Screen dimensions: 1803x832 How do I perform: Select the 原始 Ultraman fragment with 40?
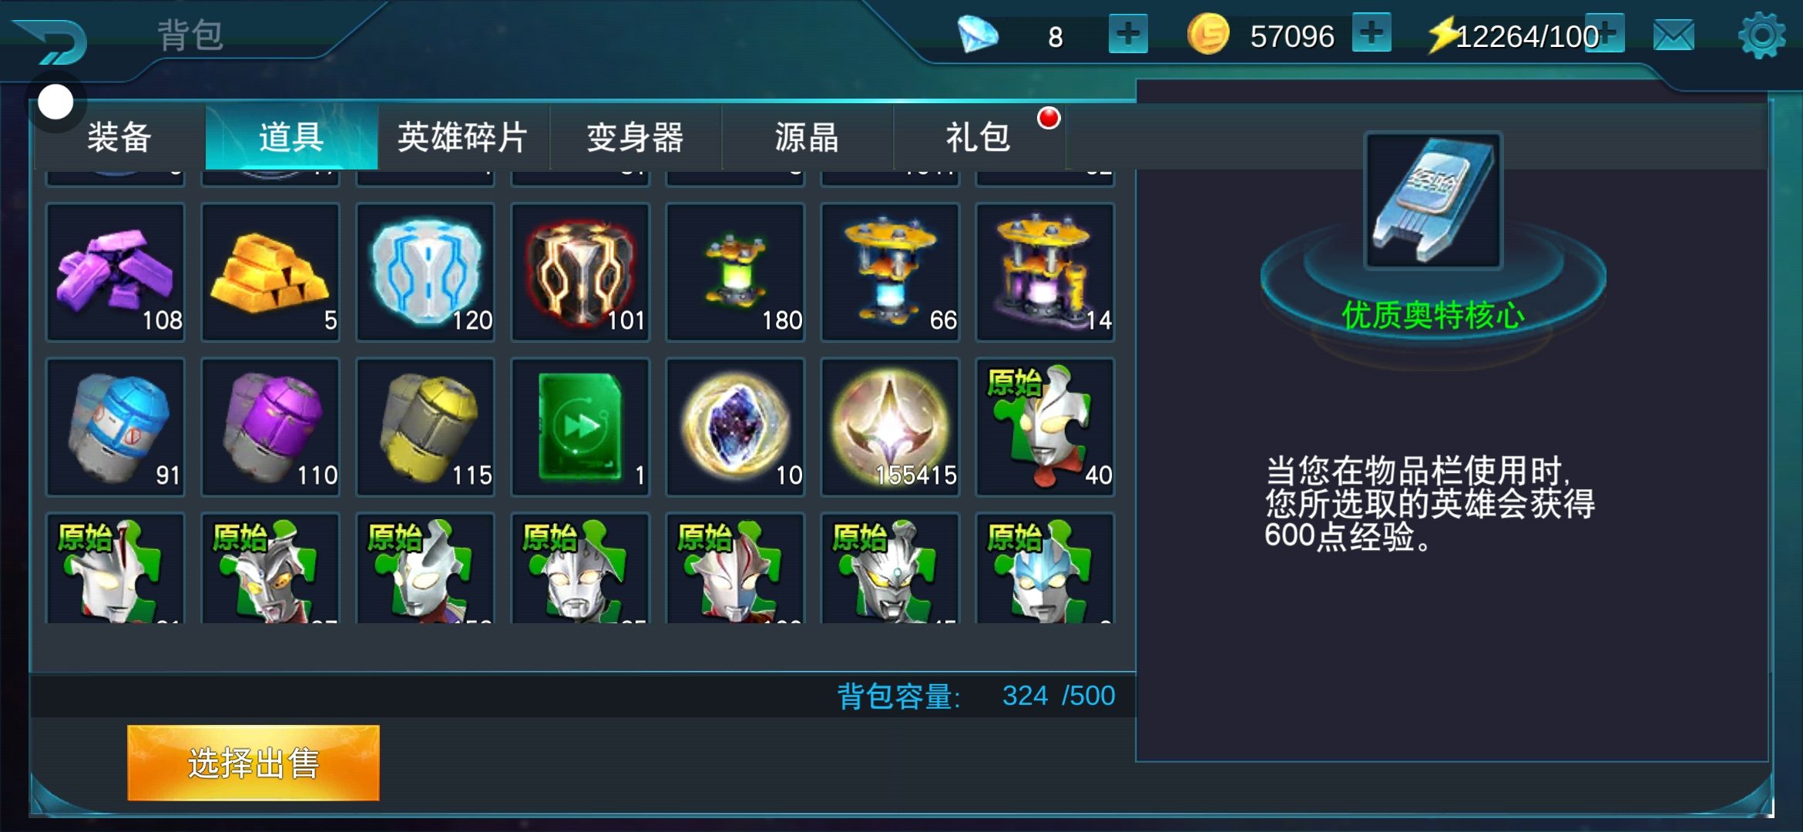(1046, 427)
